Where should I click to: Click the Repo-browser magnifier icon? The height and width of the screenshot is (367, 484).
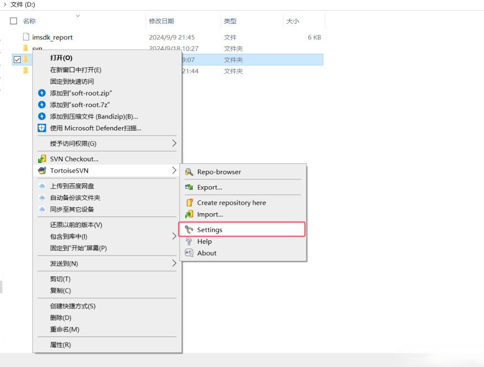189,172
